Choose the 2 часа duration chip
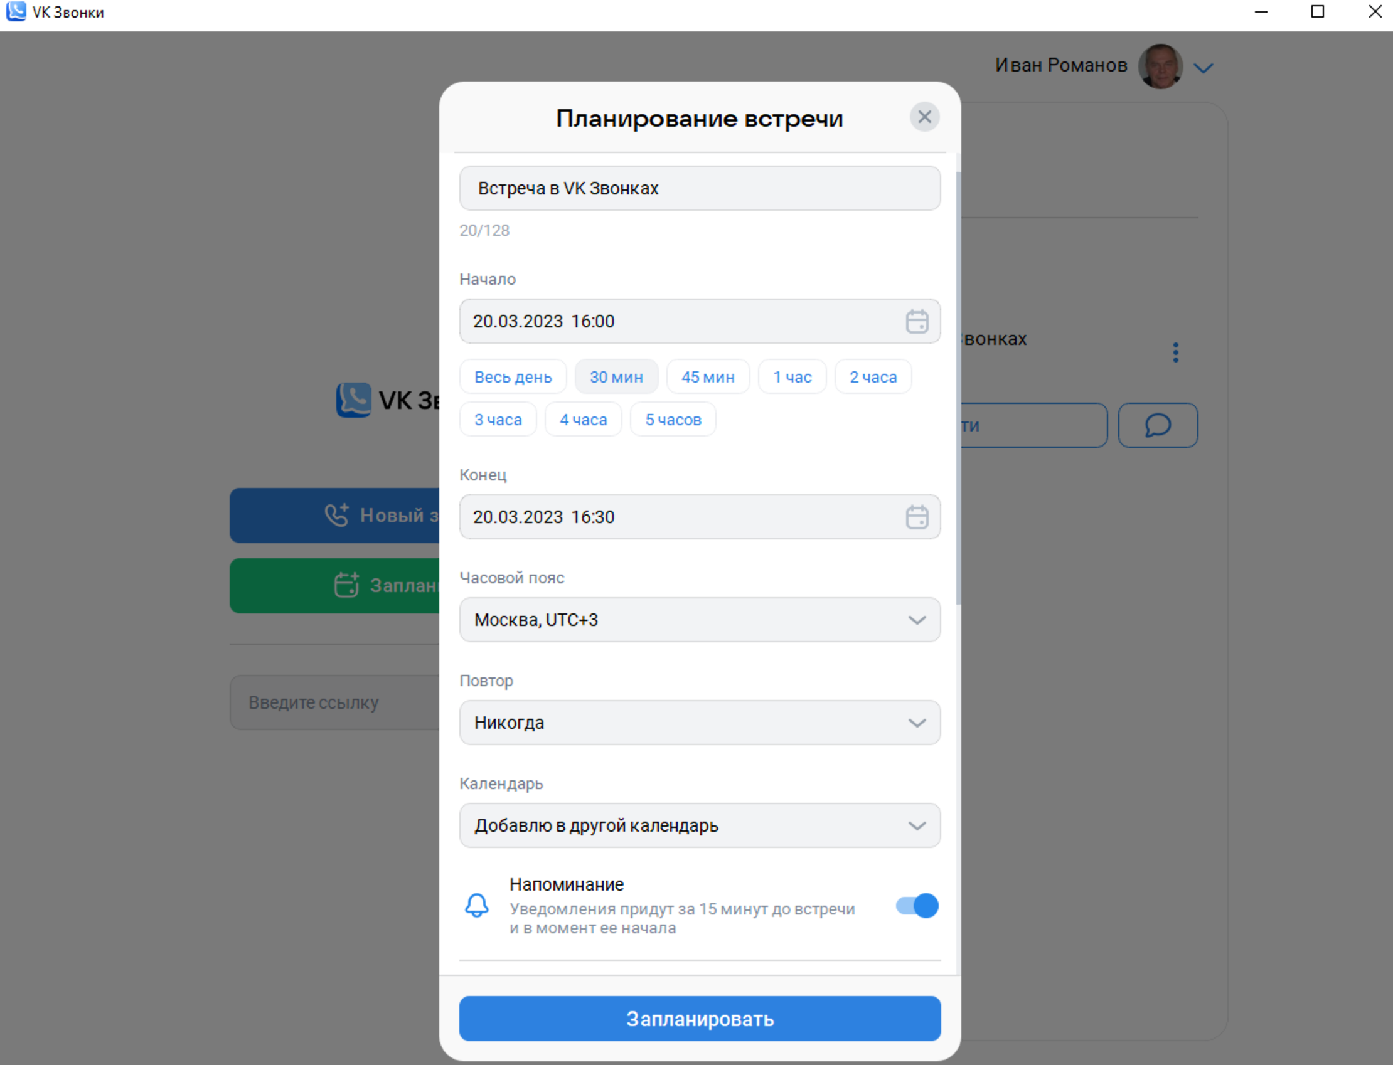The width and height of the screenshot is (1393, 1065). click(873, 377)
